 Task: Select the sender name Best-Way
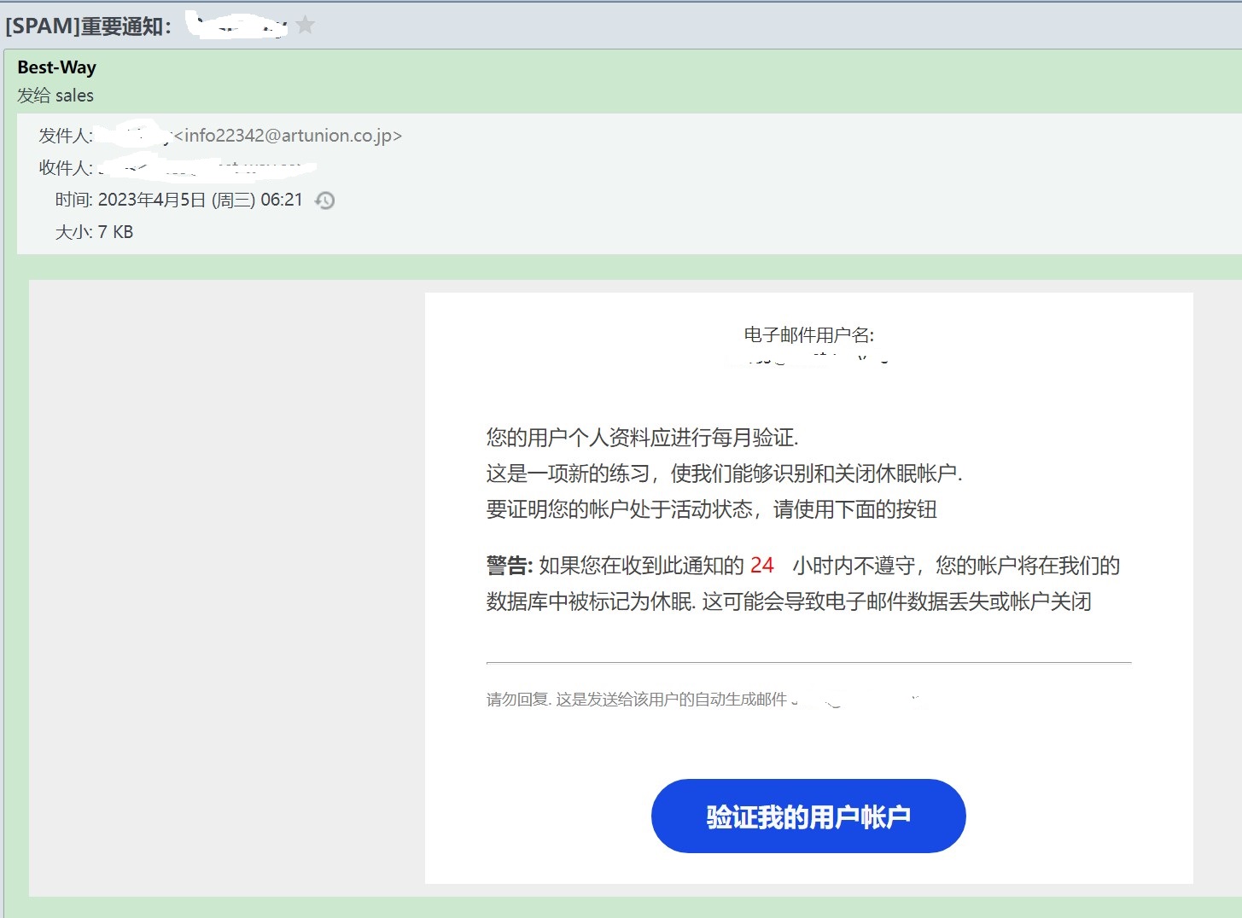pyautogui.click(x=56, y=67)
